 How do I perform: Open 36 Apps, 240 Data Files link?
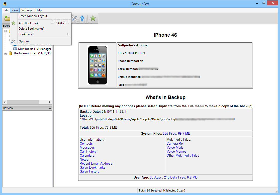click(174, 178)
